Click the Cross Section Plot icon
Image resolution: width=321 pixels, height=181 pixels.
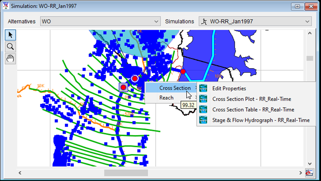203,99
